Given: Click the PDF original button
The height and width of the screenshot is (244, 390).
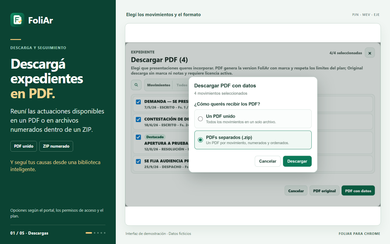Looking at the screenshot, I should click(324, 191).
